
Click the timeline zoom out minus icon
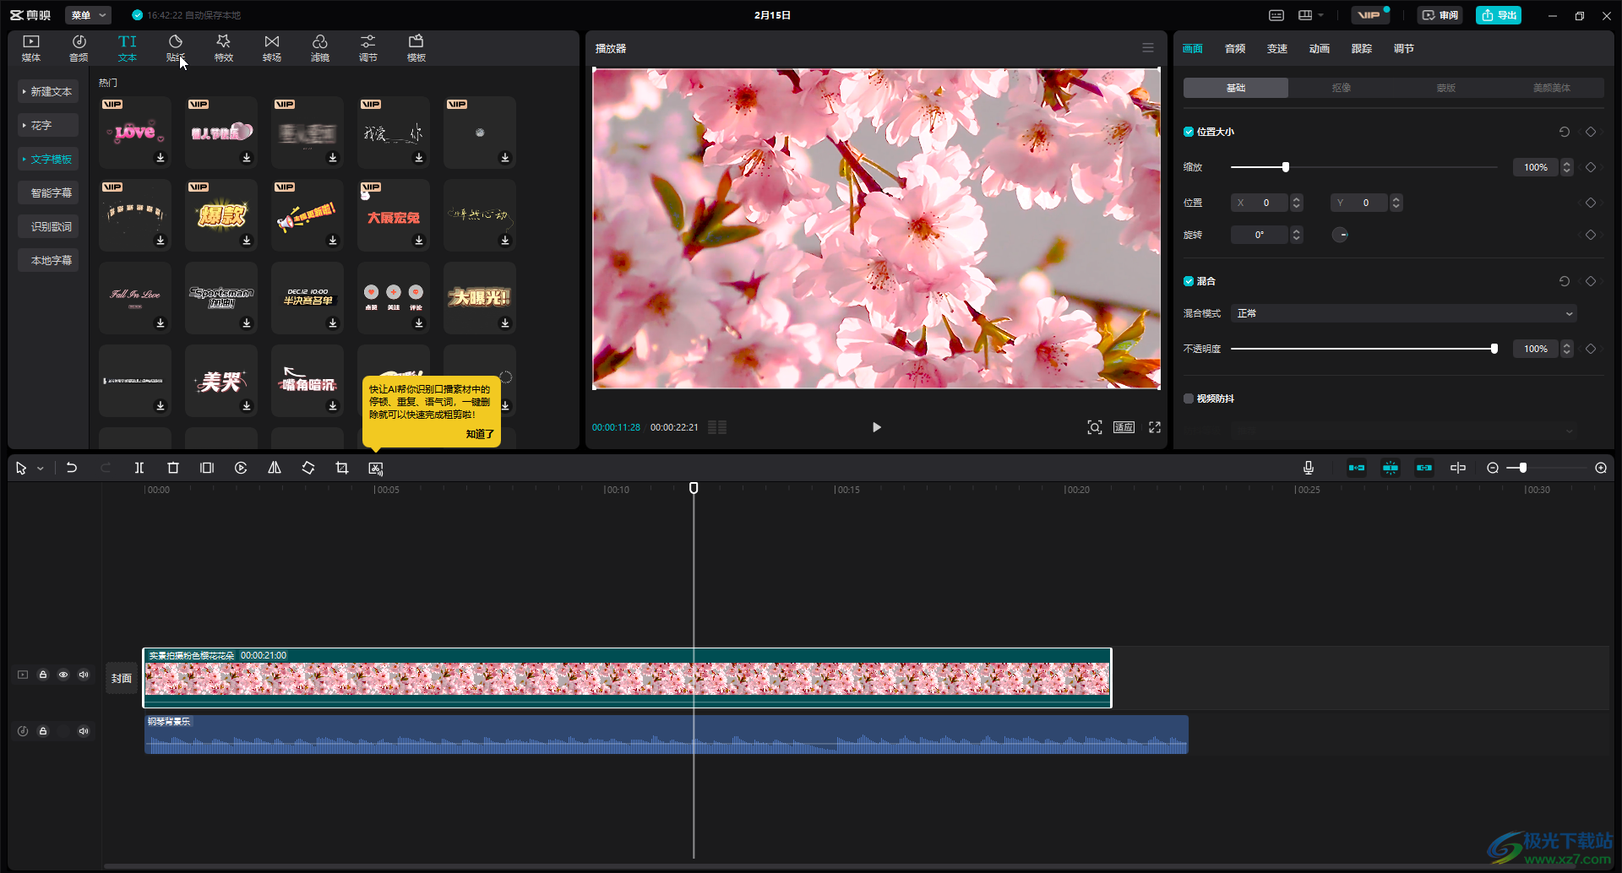coord(1493,468)
